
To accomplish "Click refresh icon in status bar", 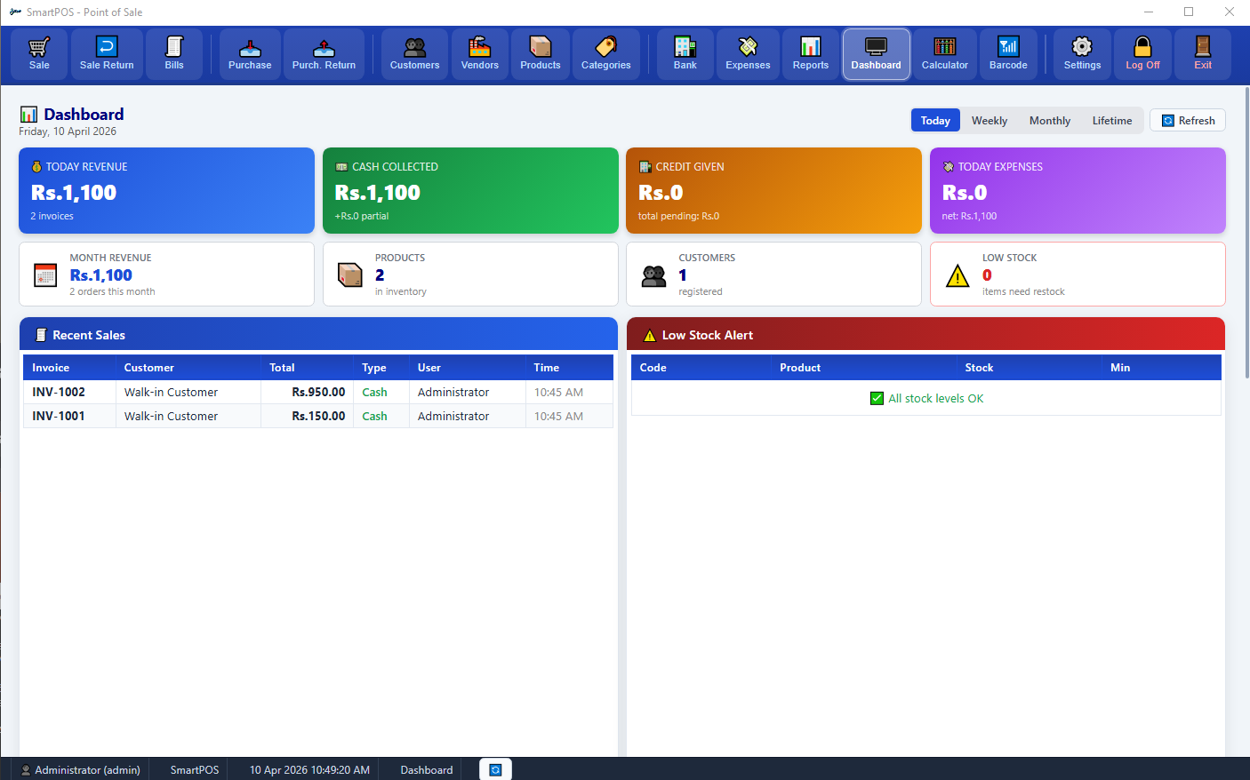I will [x=495, y=769].
